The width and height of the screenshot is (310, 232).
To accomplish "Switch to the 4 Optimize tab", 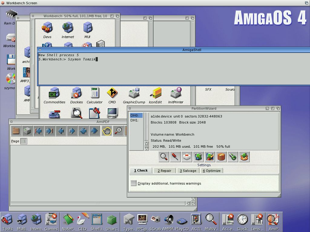I will tap(212, 171).
